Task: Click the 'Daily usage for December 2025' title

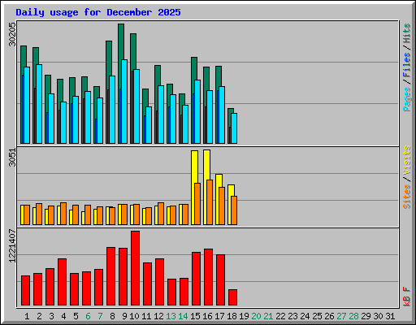Action: [x=98, y=12]
